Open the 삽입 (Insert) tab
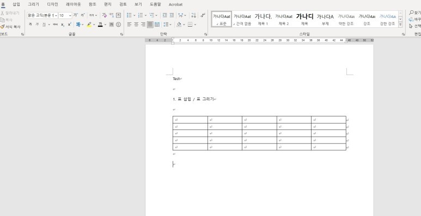Image resolution: width=421 pixels, height=216 pixels. [x=16, y=4]
